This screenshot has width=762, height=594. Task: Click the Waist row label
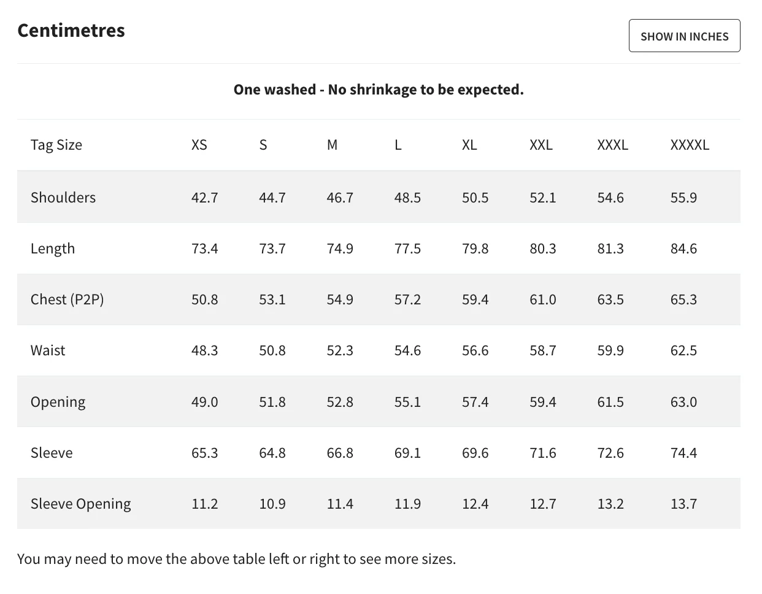click(x=48, y=350)
